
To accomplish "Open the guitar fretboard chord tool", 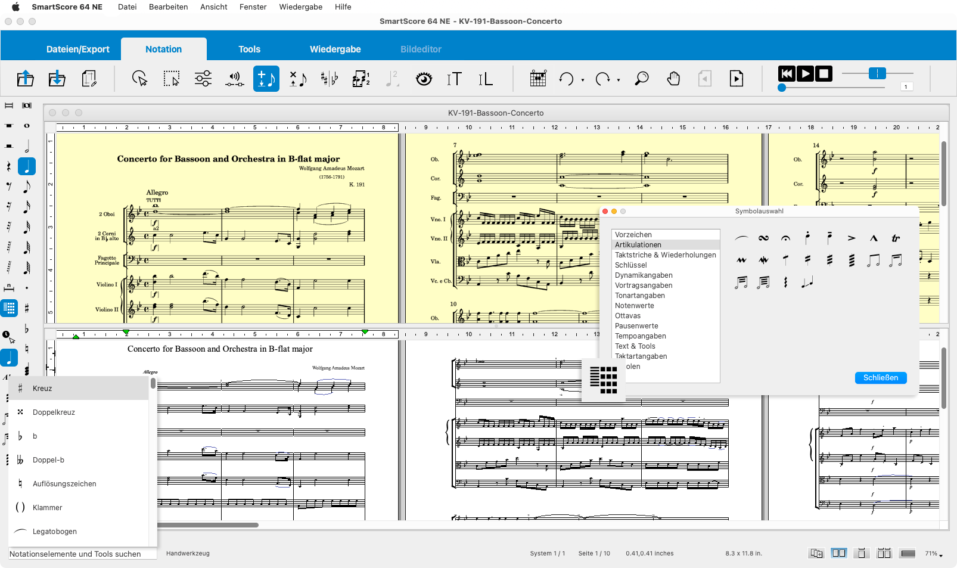I will coord(537,79).
